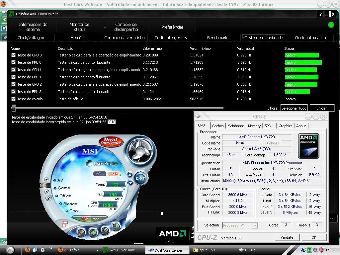340x255 pixels.
Task: Open the Start orb button
Action: [x=10, y=250]
